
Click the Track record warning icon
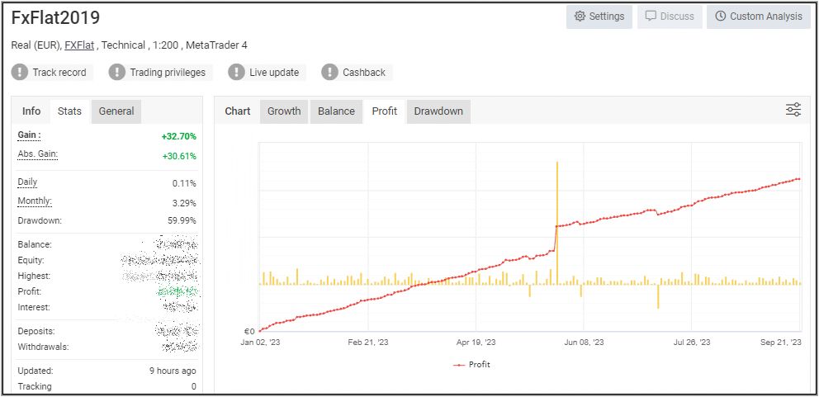20,73
